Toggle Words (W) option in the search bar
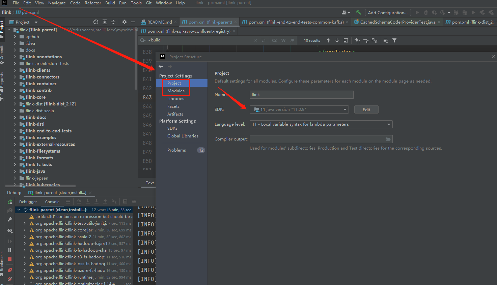This screenshot has width=497, height=285. click(x=283, y=40)
